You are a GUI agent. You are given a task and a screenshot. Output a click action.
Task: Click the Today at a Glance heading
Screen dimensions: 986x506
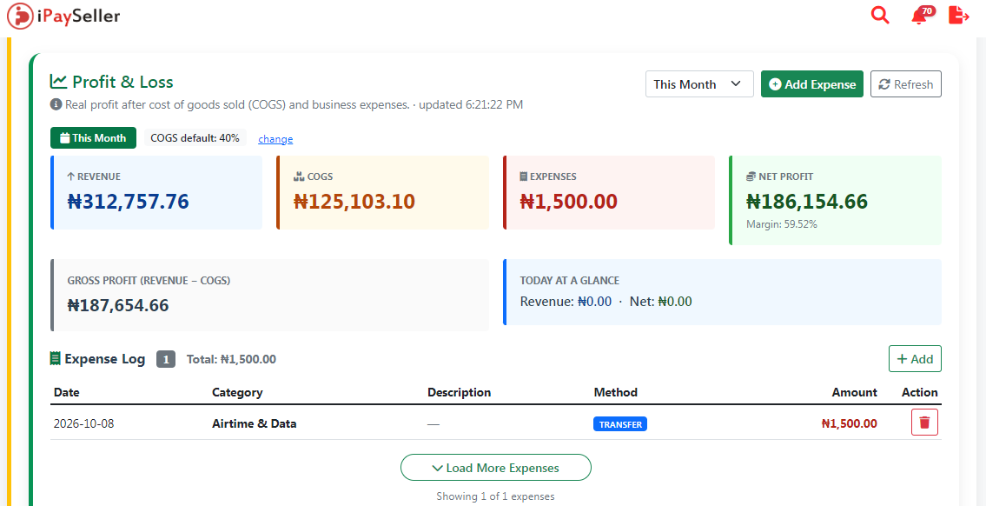[570, 281]
